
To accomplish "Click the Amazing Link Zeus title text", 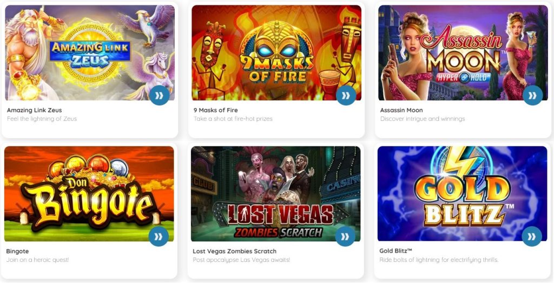I will 34,110.
